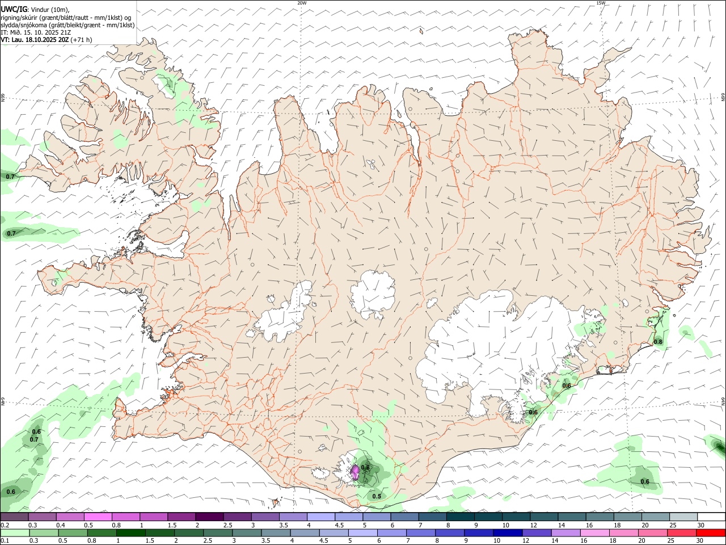Click the '0.2' label starting the snow scale
The image size is (726, 545).
click(x=5, y=525)
